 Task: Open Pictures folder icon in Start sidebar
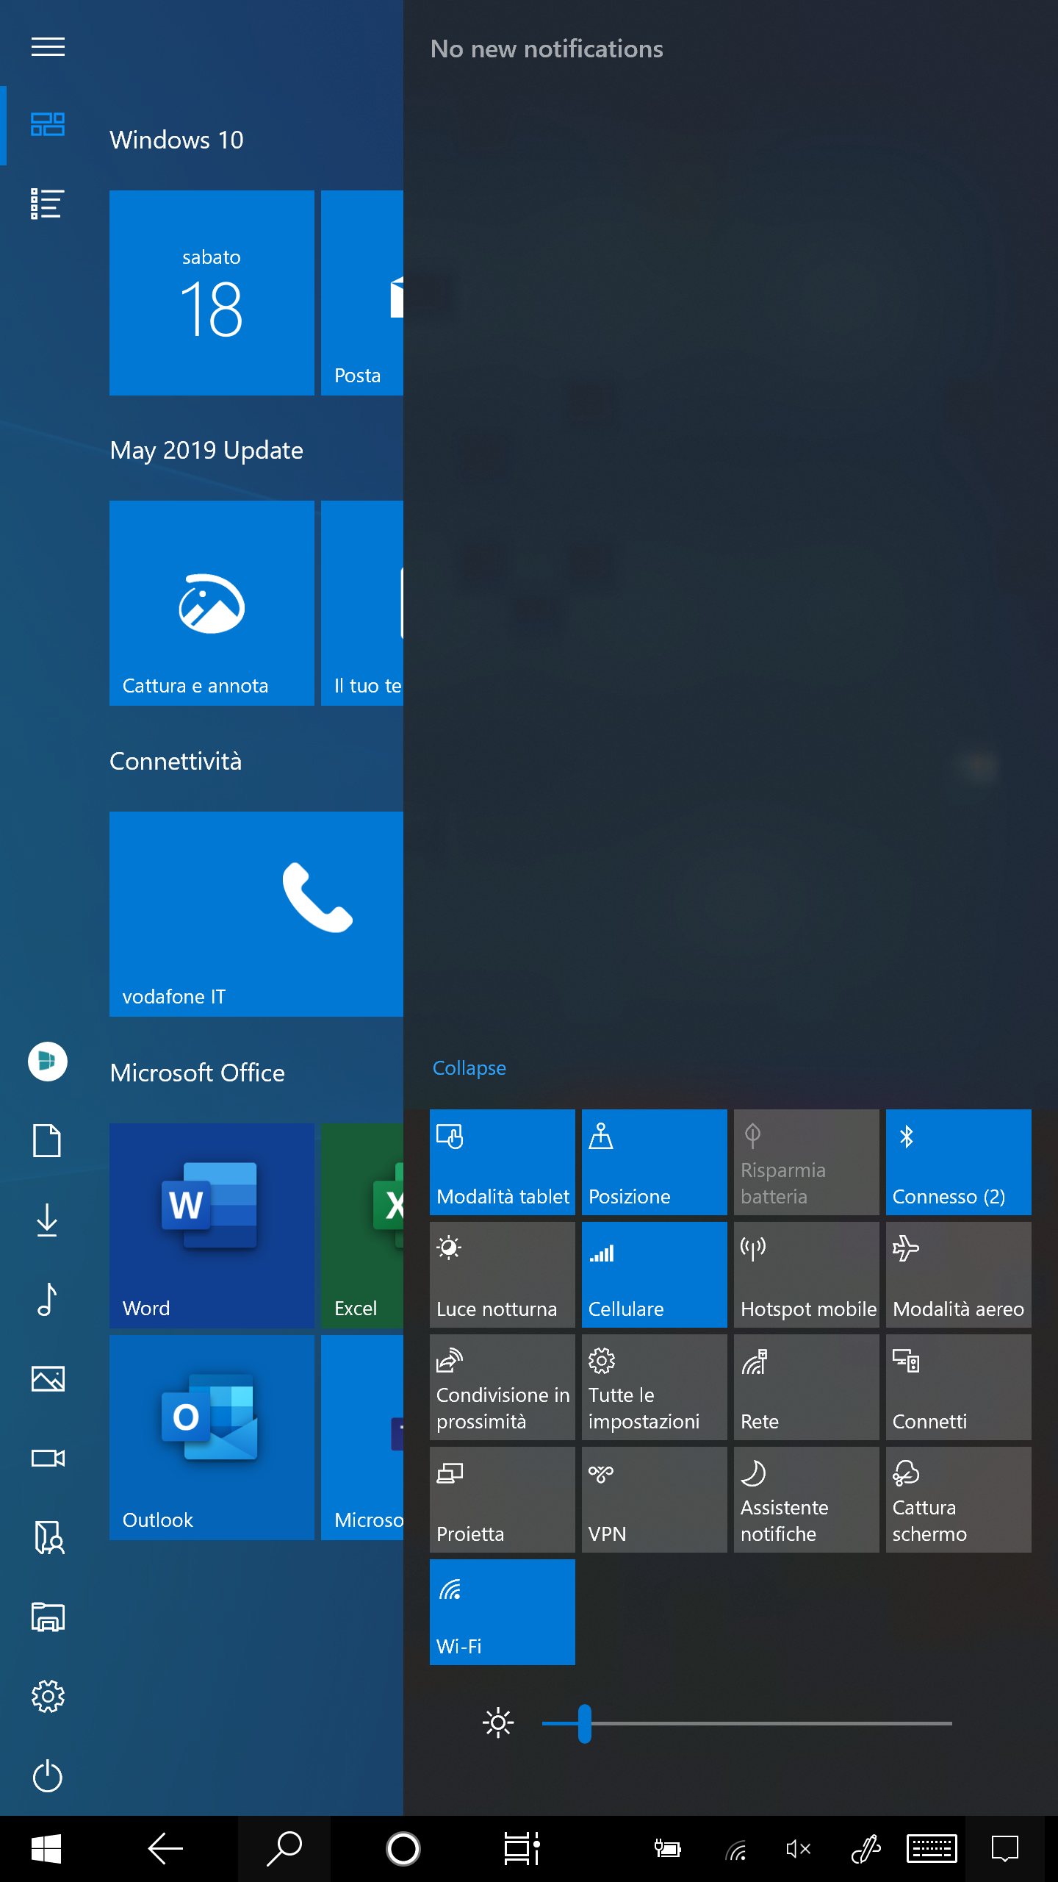(x=48, y=1379)
